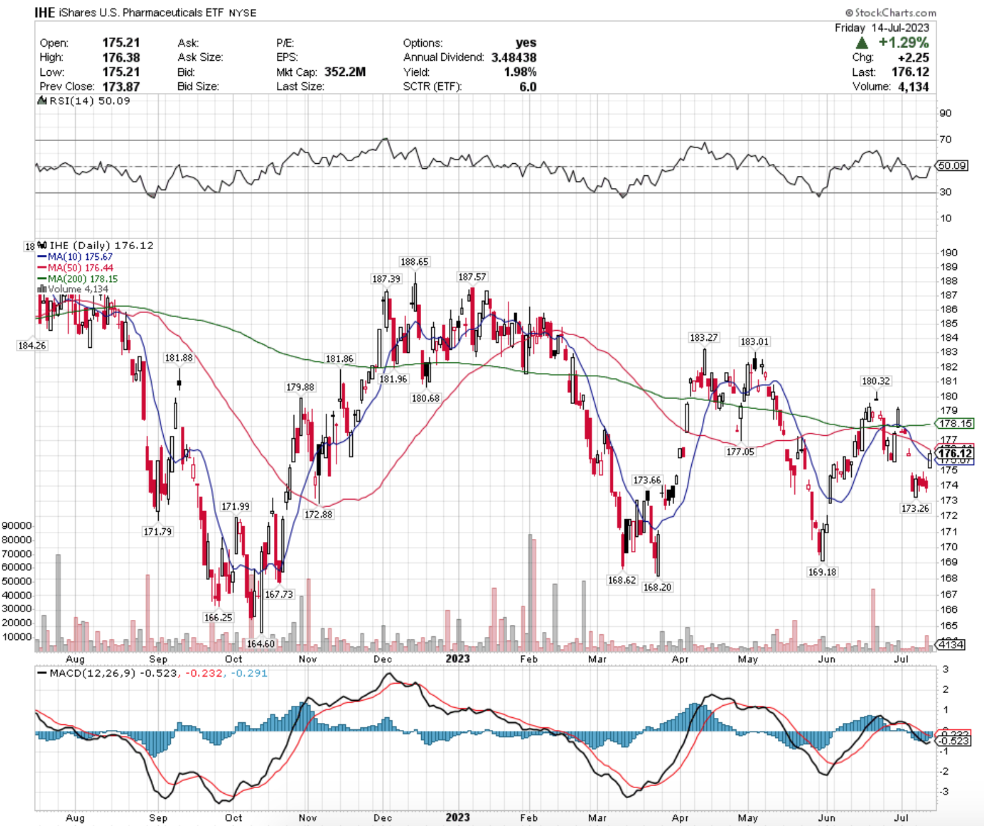Click the Dec label under the price chart

tap(383, 659)
